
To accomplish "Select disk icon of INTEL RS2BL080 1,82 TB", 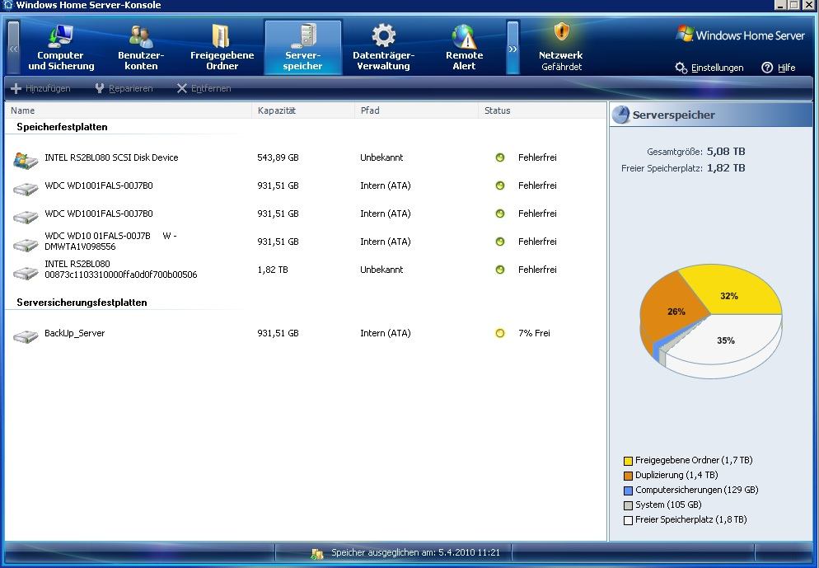I will [26, 272].
